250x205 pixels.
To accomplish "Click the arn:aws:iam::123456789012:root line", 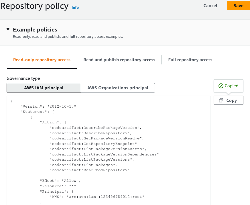I will [x=97, y=197].
